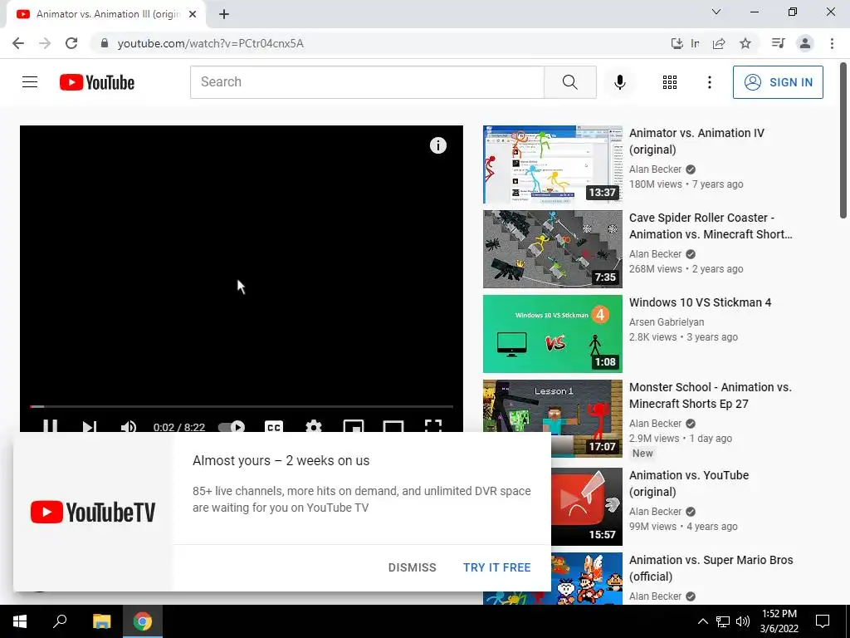The image size is (850, 638).
Task: Skip to the next video
Action: [90, 426]
